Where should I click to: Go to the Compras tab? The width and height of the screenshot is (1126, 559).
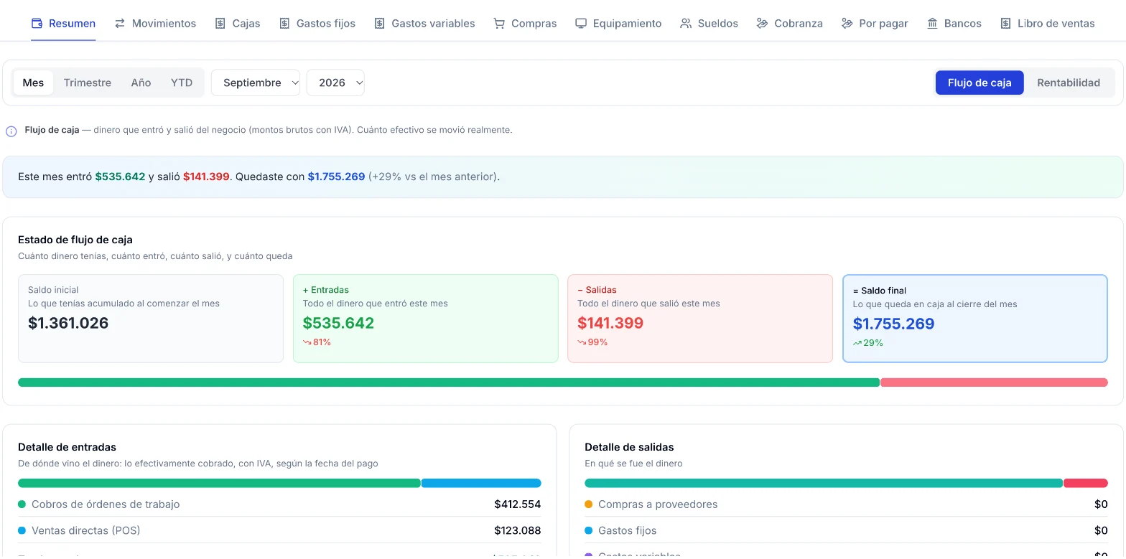tap(525, 23)
